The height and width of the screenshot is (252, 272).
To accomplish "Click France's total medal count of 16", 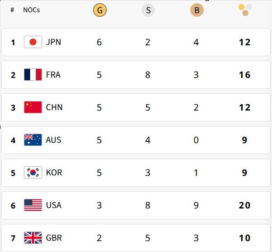I will click(244, 75).
